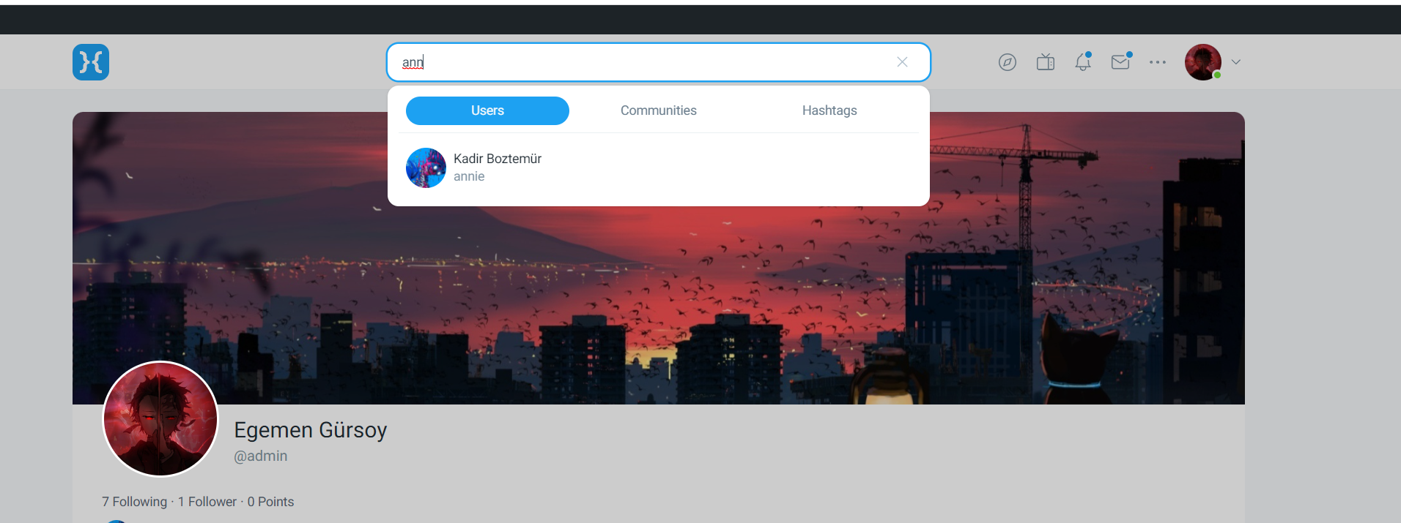
Task: View the 1 Follower list
Action: pyautogui.click(x=207, y=502)
